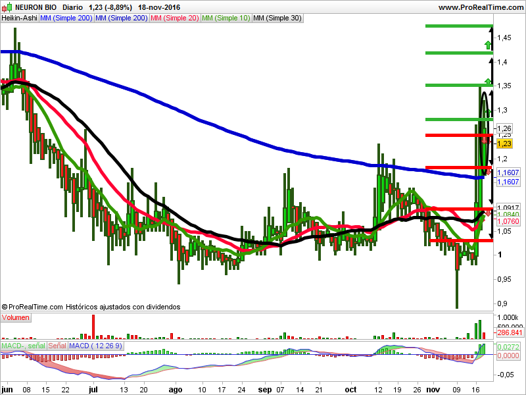
Task: Click the yellow 1,23 current price tag
Action: pyautogui.click(x=504, y=144)
